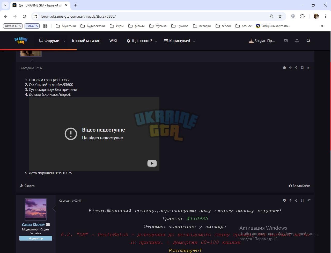Image resolution: width=331 pixels, height=253 pixels.
Task: Open the Аудиосказки bookmark folder
Action: 93,26
